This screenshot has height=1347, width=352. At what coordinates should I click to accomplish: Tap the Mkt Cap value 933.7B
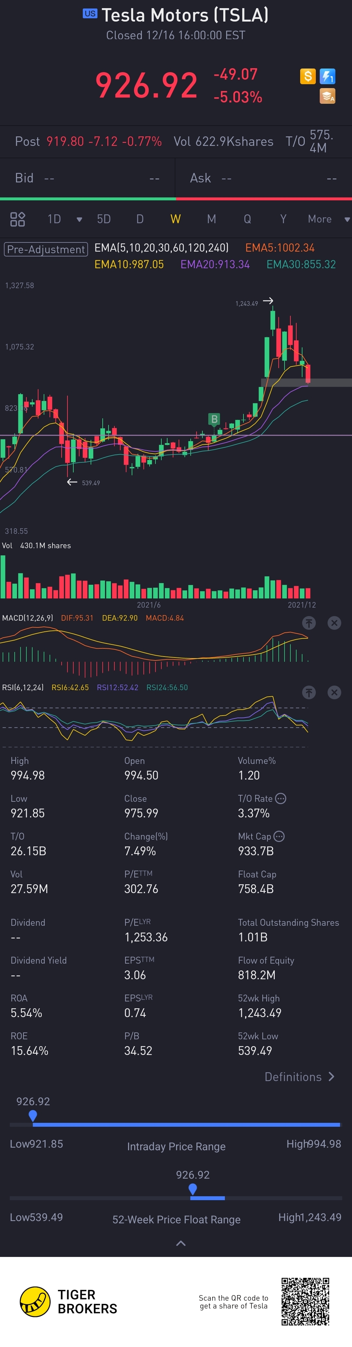click(x=256, y=851)
